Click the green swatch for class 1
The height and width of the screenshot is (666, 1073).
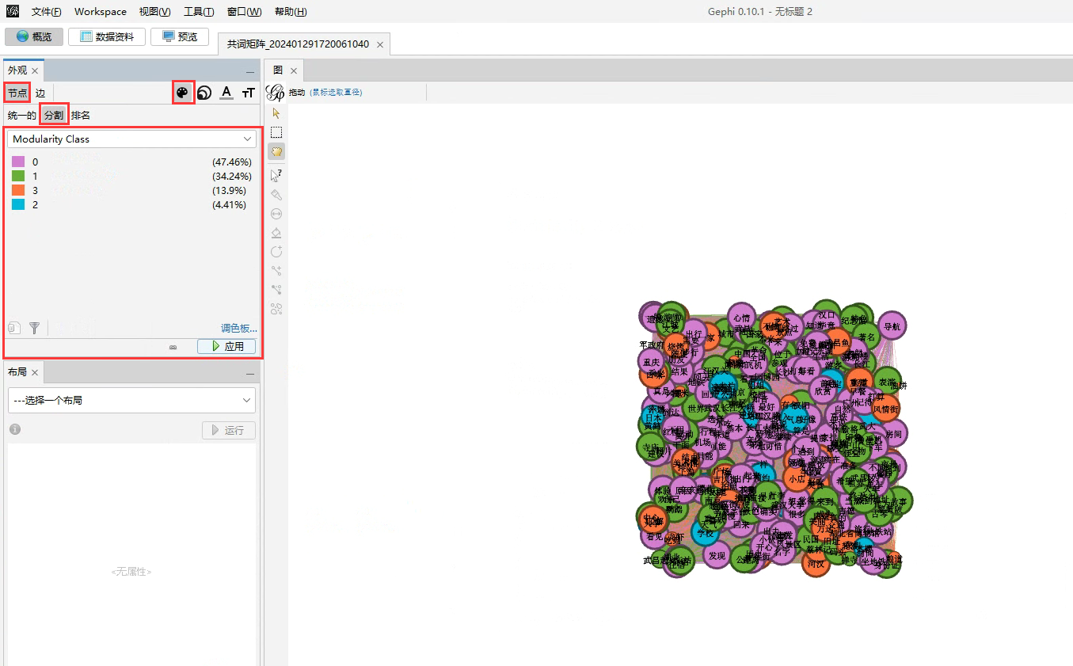pyautogui.click(x=18, y=176)
